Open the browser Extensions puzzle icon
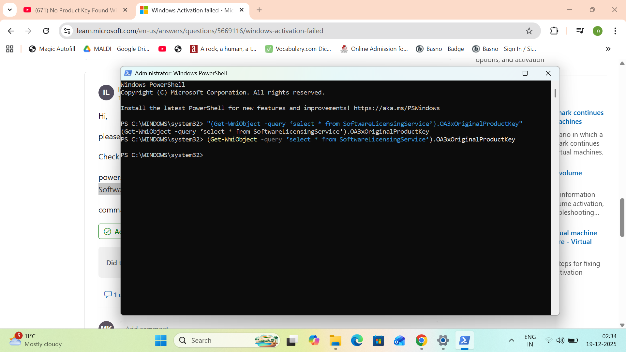 (554, 31)
